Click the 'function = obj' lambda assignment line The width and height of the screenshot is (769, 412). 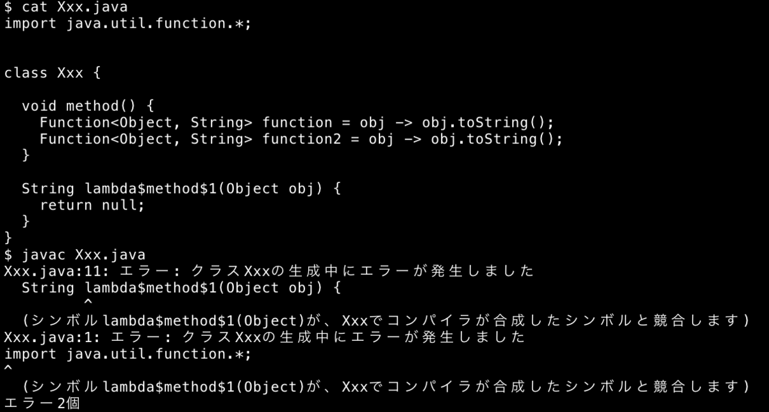click(296, 122)
